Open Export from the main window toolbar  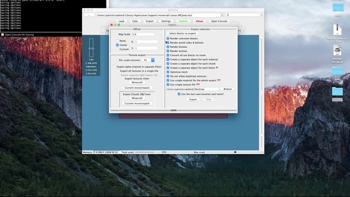149,21
